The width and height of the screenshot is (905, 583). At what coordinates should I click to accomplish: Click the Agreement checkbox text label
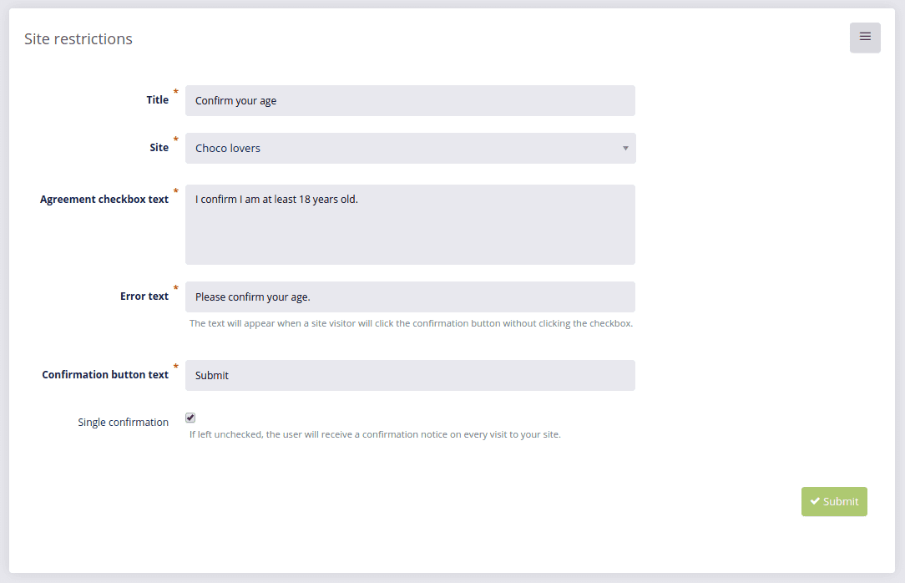(x=104, y=199)
